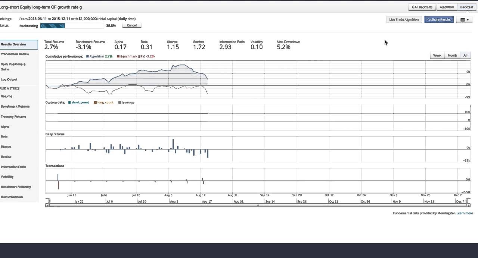Click the Volatility 0.10 value
The width and height of the screenshot is (478, 258).
click(x=257, y=47)
